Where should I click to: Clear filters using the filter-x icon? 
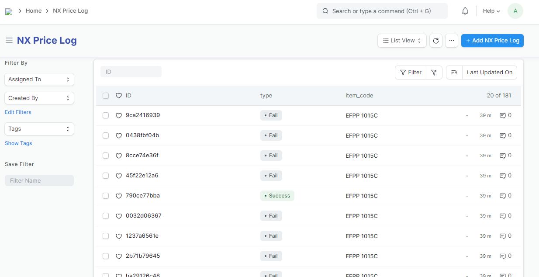pyautogui.click(x=434, y=73)
